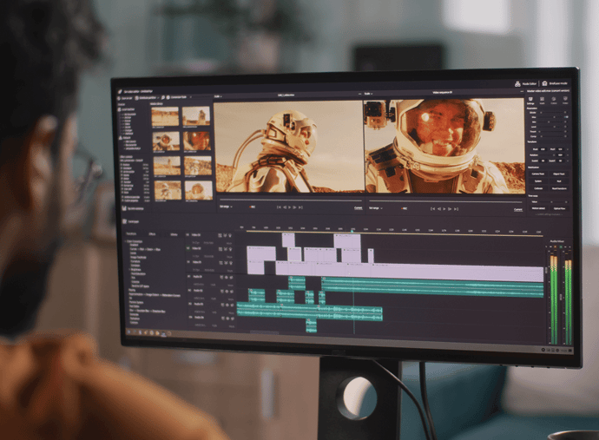The height and width of the screenshot is (440, 599).
Task: Click the first Windows taskbar icon
Action: click(x=128, y=332)
